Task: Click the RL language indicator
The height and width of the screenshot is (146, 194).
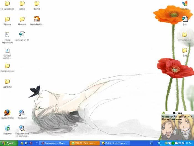Action: point(151,143)
